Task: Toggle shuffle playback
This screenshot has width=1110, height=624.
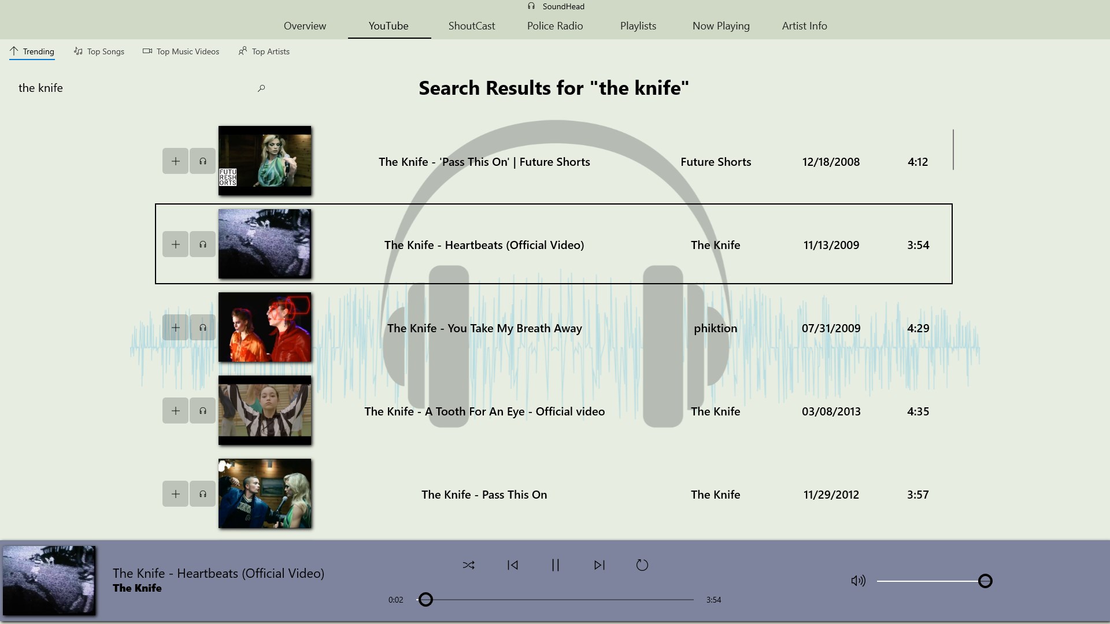Action: click(468, 565)
